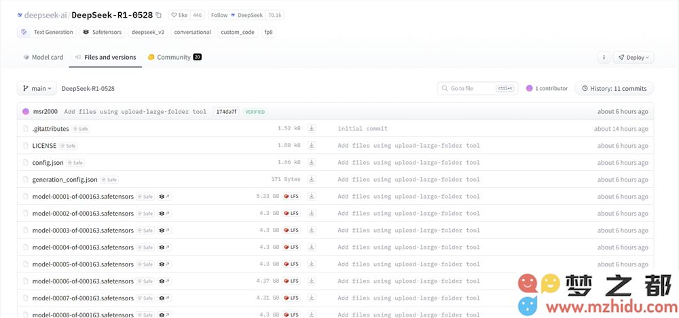
Task: Open the Community tab
Action: [175, 57]
